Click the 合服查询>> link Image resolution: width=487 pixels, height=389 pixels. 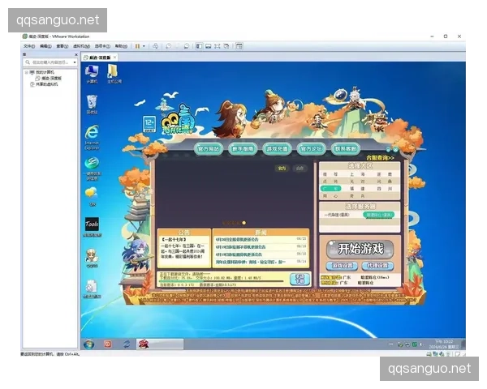pyautogui.click(x=380, y=158)
